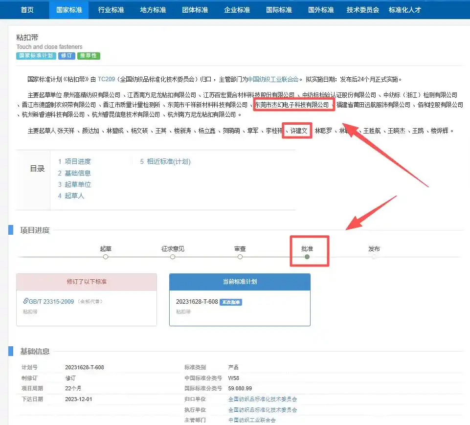The height and width of the screenshot is (425, 470).
Task: Open the 归口单位 全国纺织品标准化技术委员会 link
Action: pos(263,400)
